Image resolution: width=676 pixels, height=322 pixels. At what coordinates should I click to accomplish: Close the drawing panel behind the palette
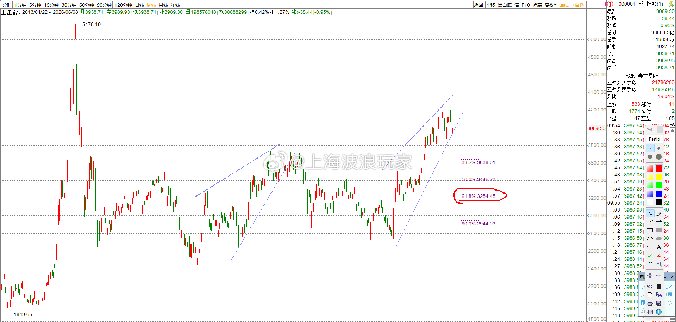point(671,277)
